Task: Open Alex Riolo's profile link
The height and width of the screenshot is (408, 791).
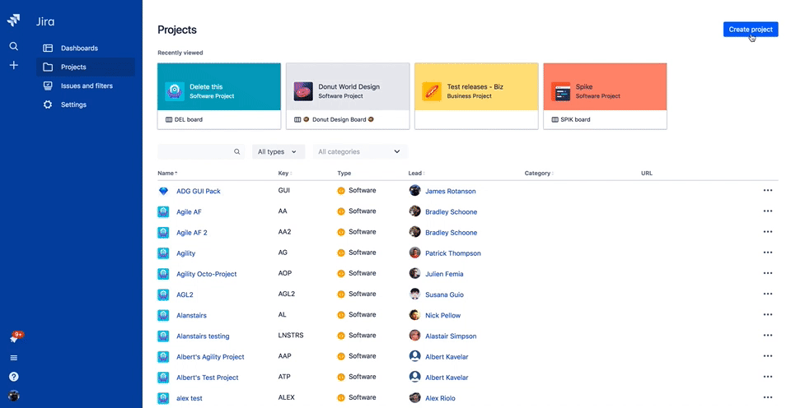Action: tap(440, 398)
